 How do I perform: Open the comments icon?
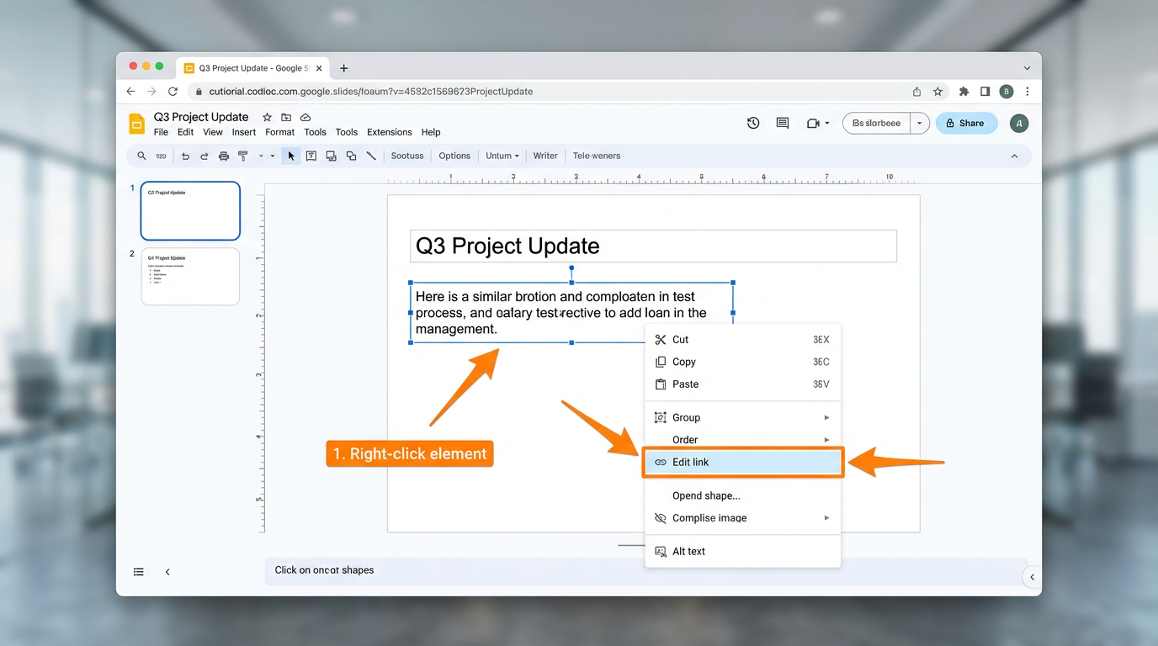[782, 123]
